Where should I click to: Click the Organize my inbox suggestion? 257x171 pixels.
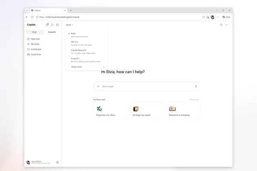coord(111,111)
